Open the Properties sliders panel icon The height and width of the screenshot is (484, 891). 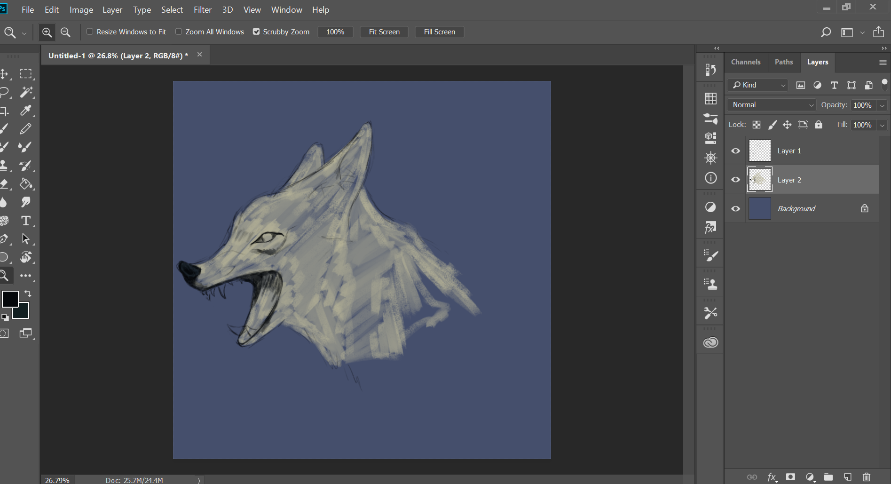pyautogui.click(x=710, y=119)
